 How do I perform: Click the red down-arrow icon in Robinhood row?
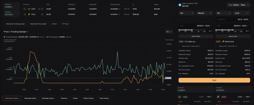pyautogui.click(x=25, y=14)
